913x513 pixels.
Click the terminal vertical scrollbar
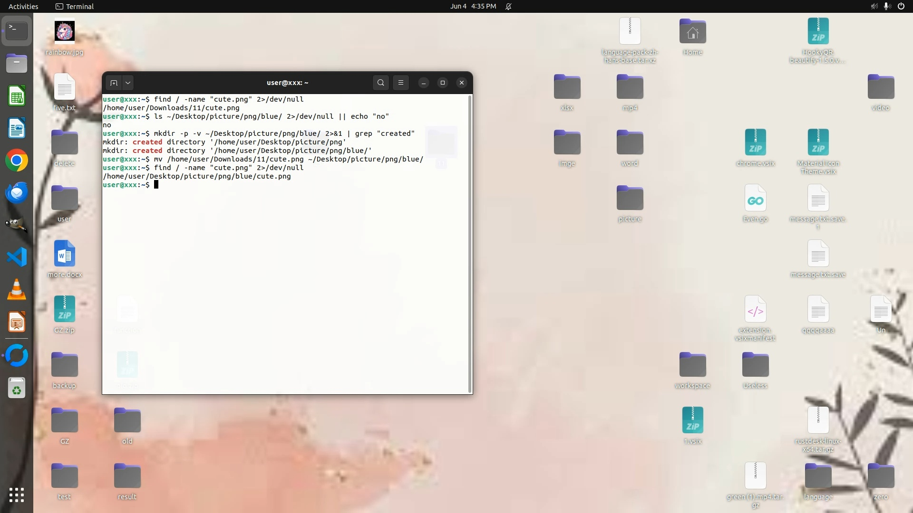pos(470,242)
